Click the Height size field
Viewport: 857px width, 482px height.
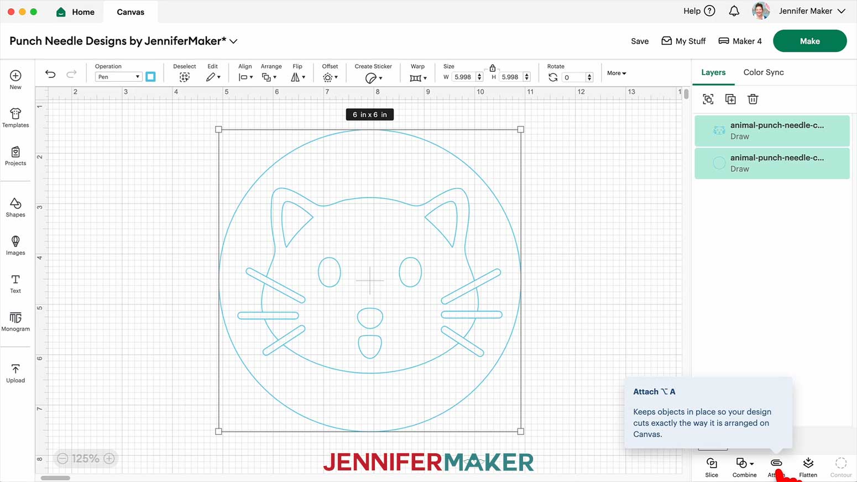pyautogui.click(x=510, y=77)
